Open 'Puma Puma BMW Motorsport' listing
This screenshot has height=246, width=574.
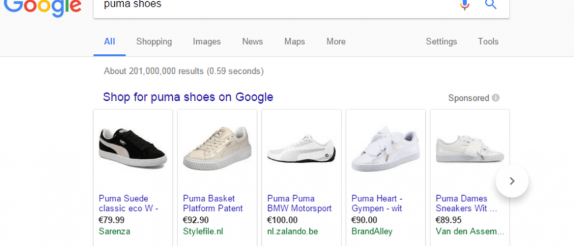click(299, 204)
